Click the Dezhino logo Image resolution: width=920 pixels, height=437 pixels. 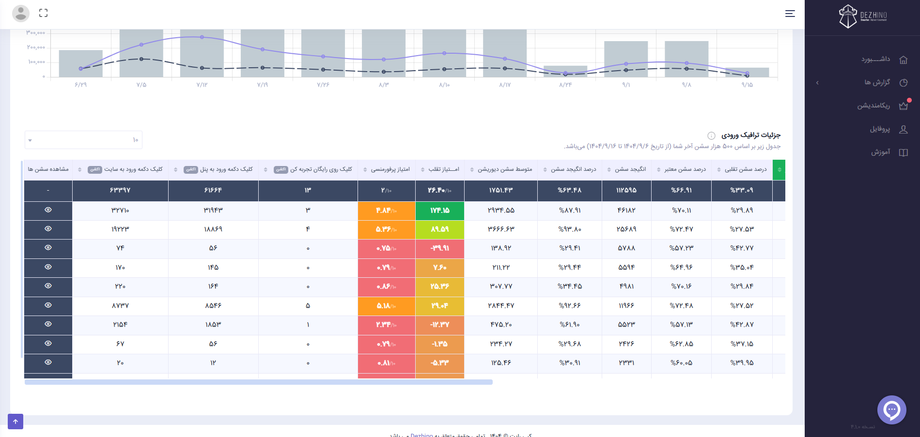pyautogui.click(x=863, y=16)
